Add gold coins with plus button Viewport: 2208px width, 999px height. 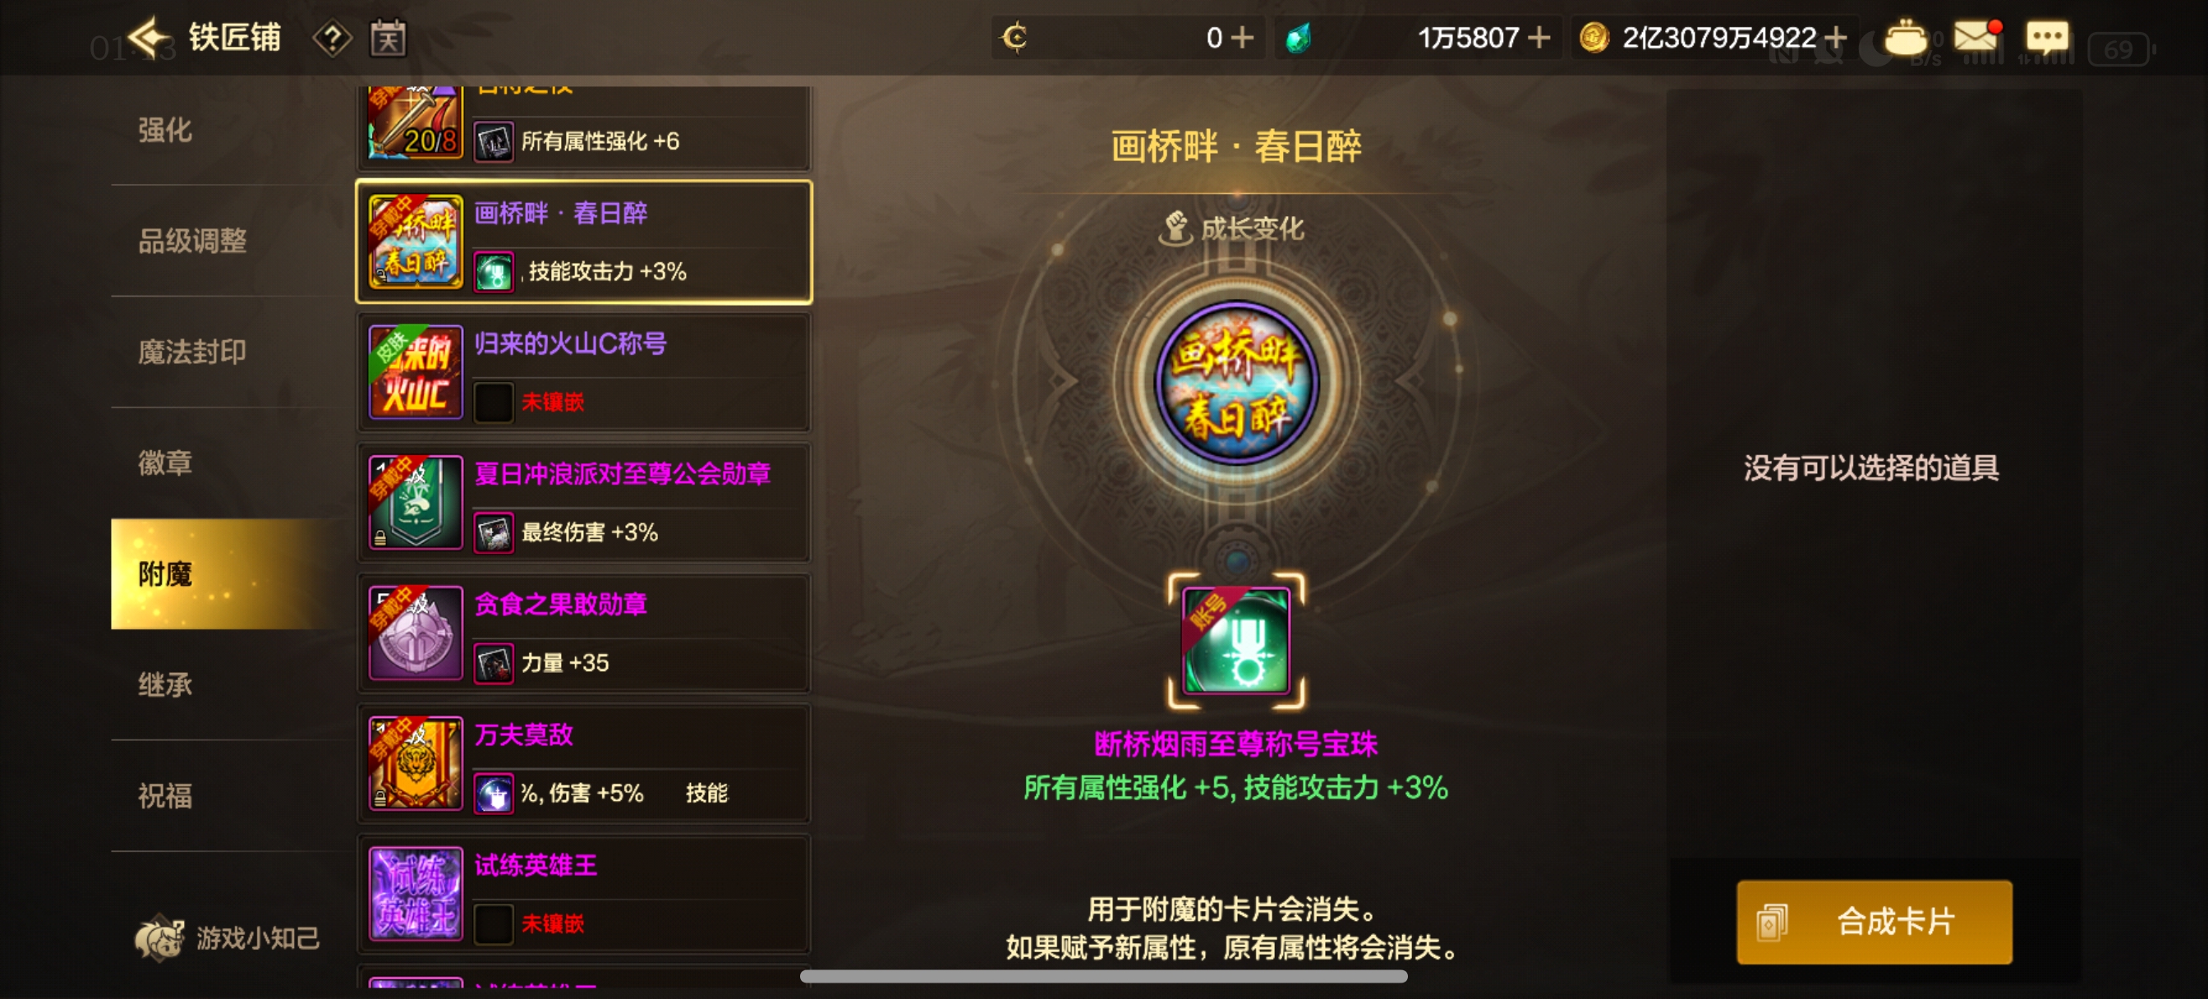click(x=1835, y=38)
